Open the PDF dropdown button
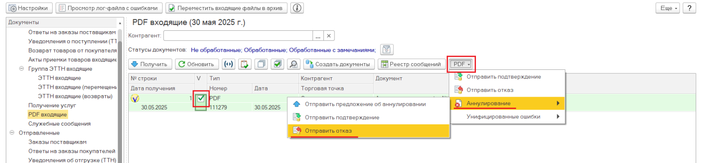Image resolution: width=707 pixels, height=163 pixels. coord(461,64)
